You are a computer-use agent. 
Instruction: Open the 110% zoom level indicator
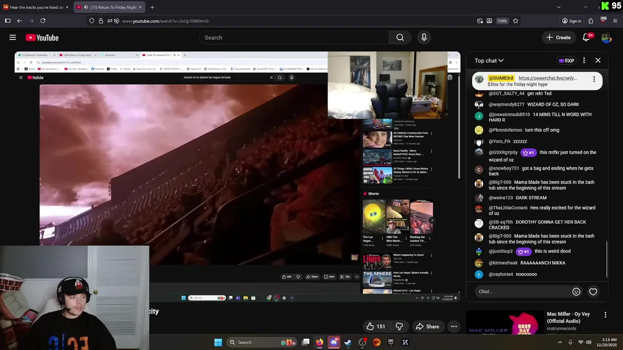(x=502, y=21)
